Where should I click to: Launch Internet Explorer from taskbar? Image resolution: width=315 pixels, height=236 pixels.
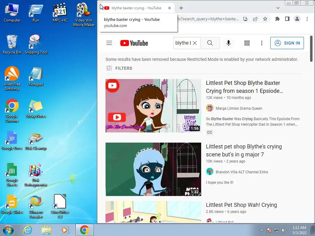click(27, 230)
